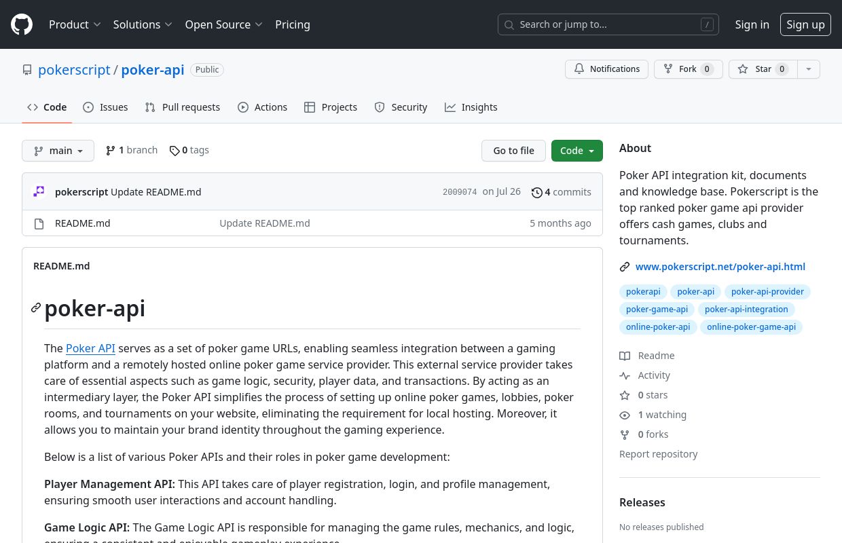Open the Product menu

[75, 24]
